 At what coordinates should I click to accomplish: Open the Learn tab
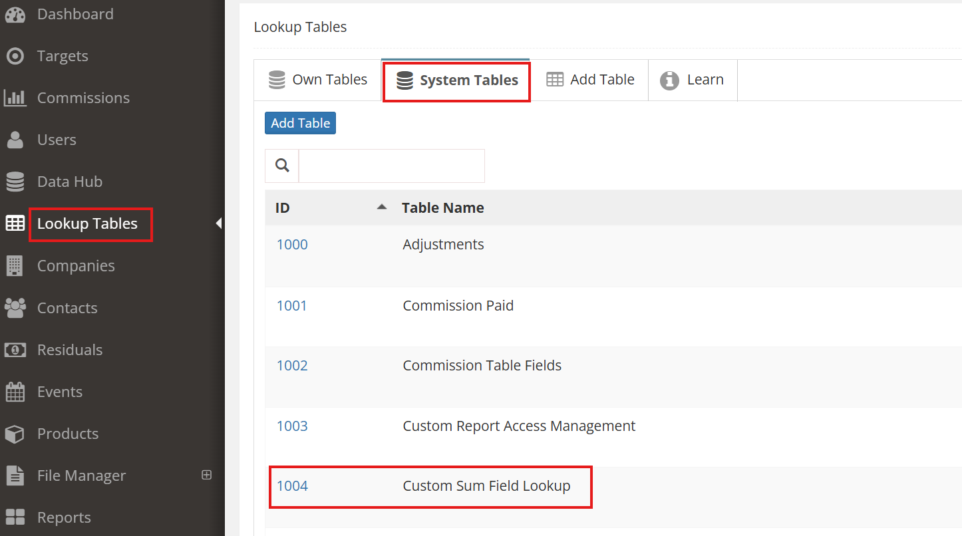tap(692, 80)
